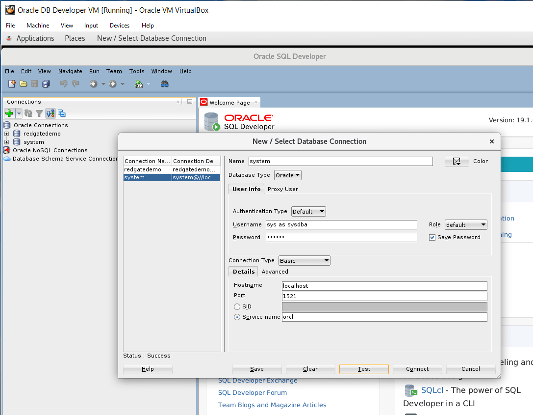Click the Filter funnel icon in Connections
This screenshot has height=415, width=533.
click(39, 113)
